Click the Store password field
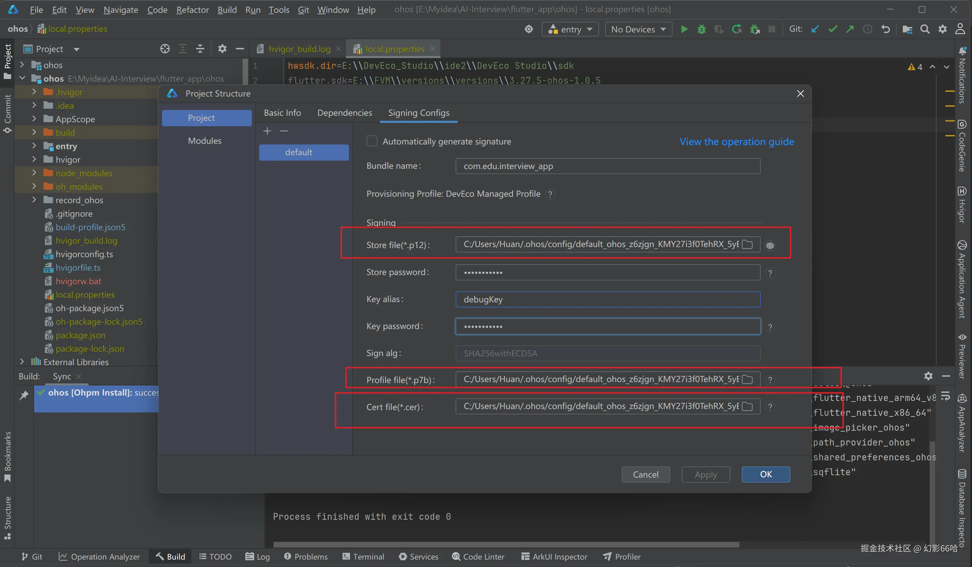This screenshot has height=567, width=972. tap(608, 272)
